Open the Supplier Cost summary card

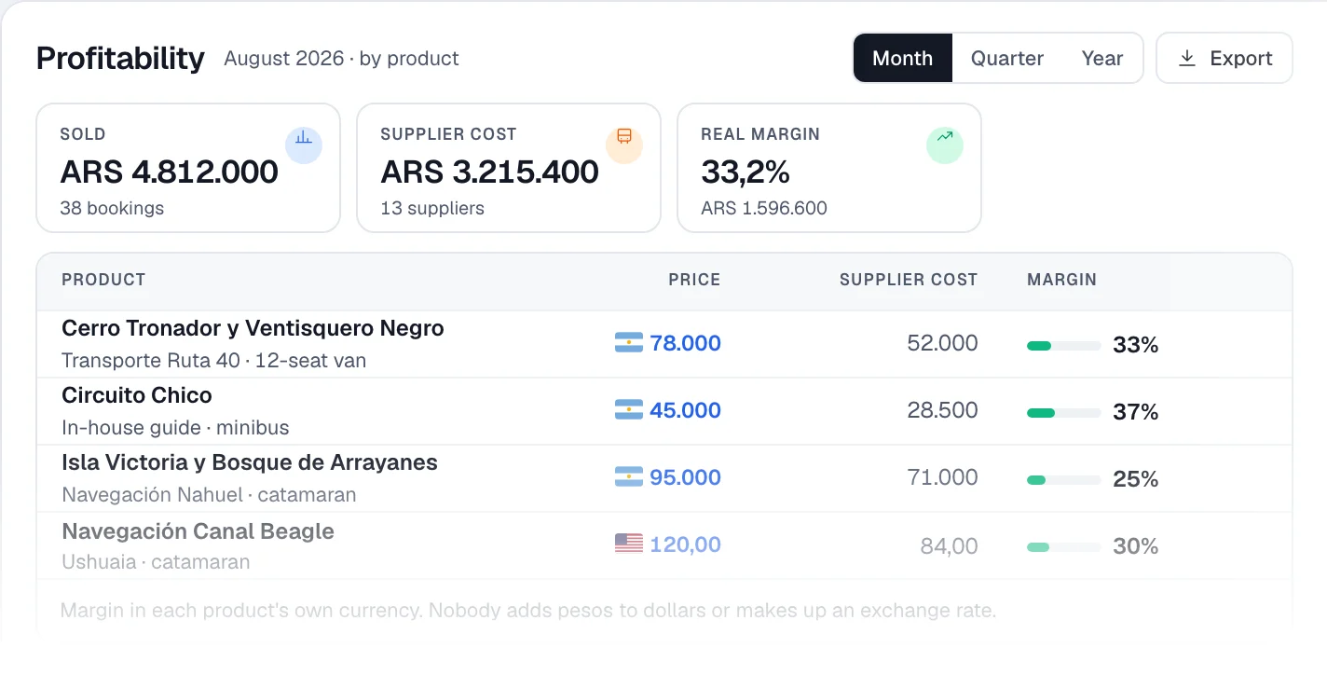(x=509, y=168)
